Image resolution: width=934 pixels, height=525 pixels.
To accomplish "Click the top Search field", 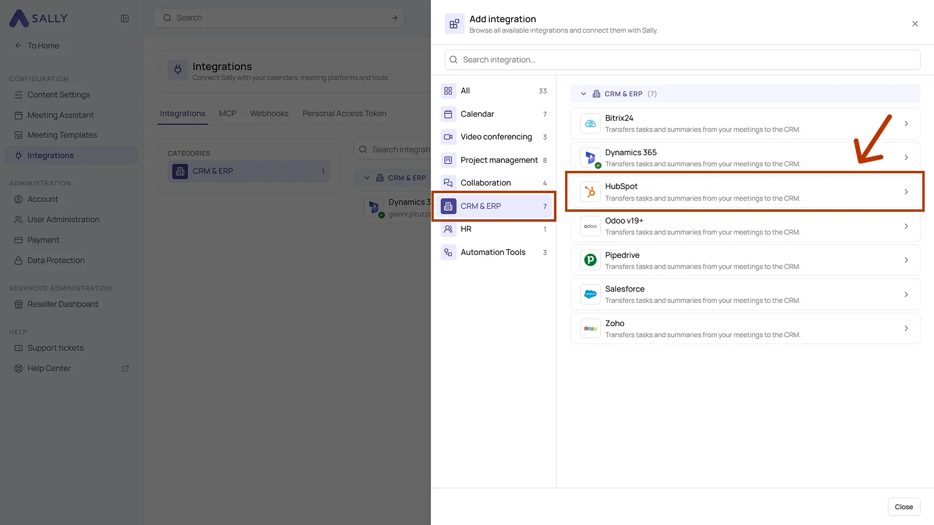I will pyautogui.click(x=279, y=18).
